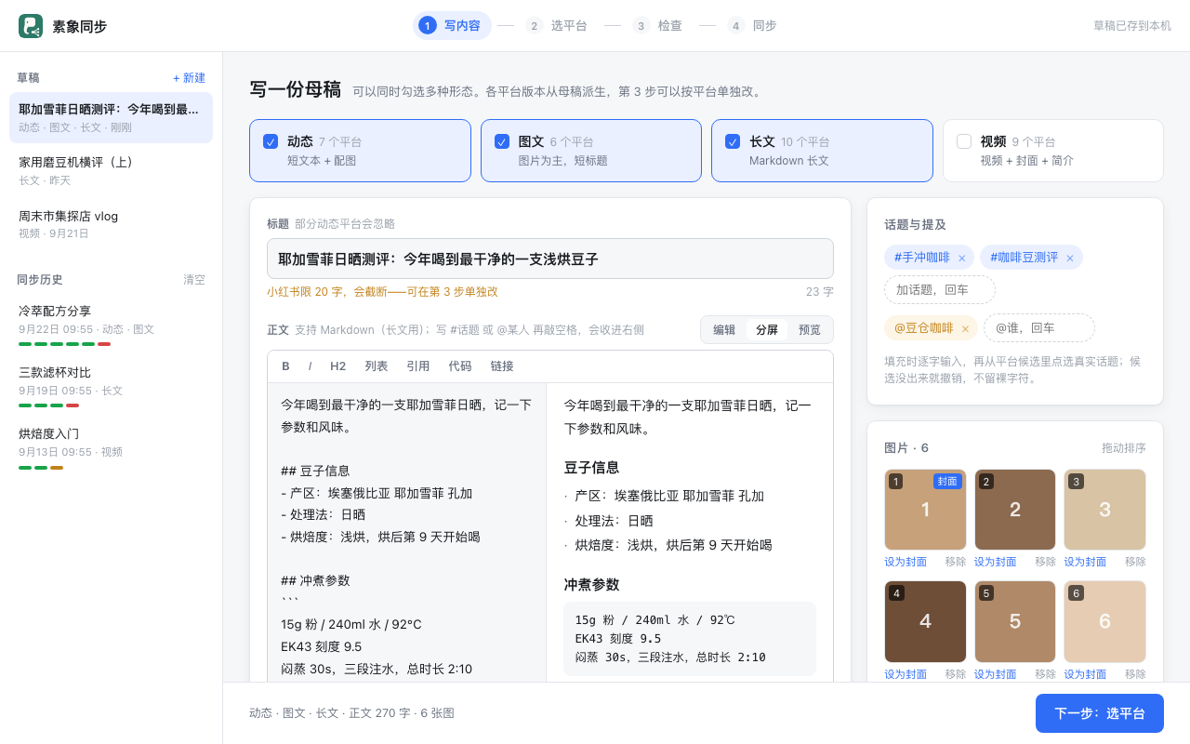Create a new draft with + 新建
The width and height of the screenshot is (1190, 744).
click(x=189, y=78)
